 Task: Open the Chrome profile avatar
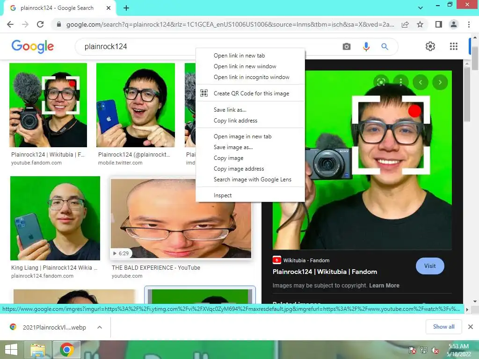tap(454, 24)
